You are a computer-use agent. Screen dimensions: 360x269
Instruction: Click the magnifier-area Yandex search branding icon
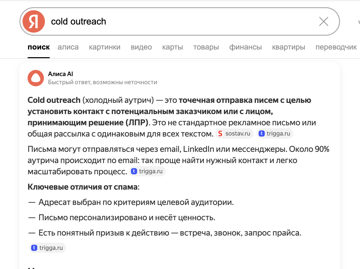(x=33, y=21)
